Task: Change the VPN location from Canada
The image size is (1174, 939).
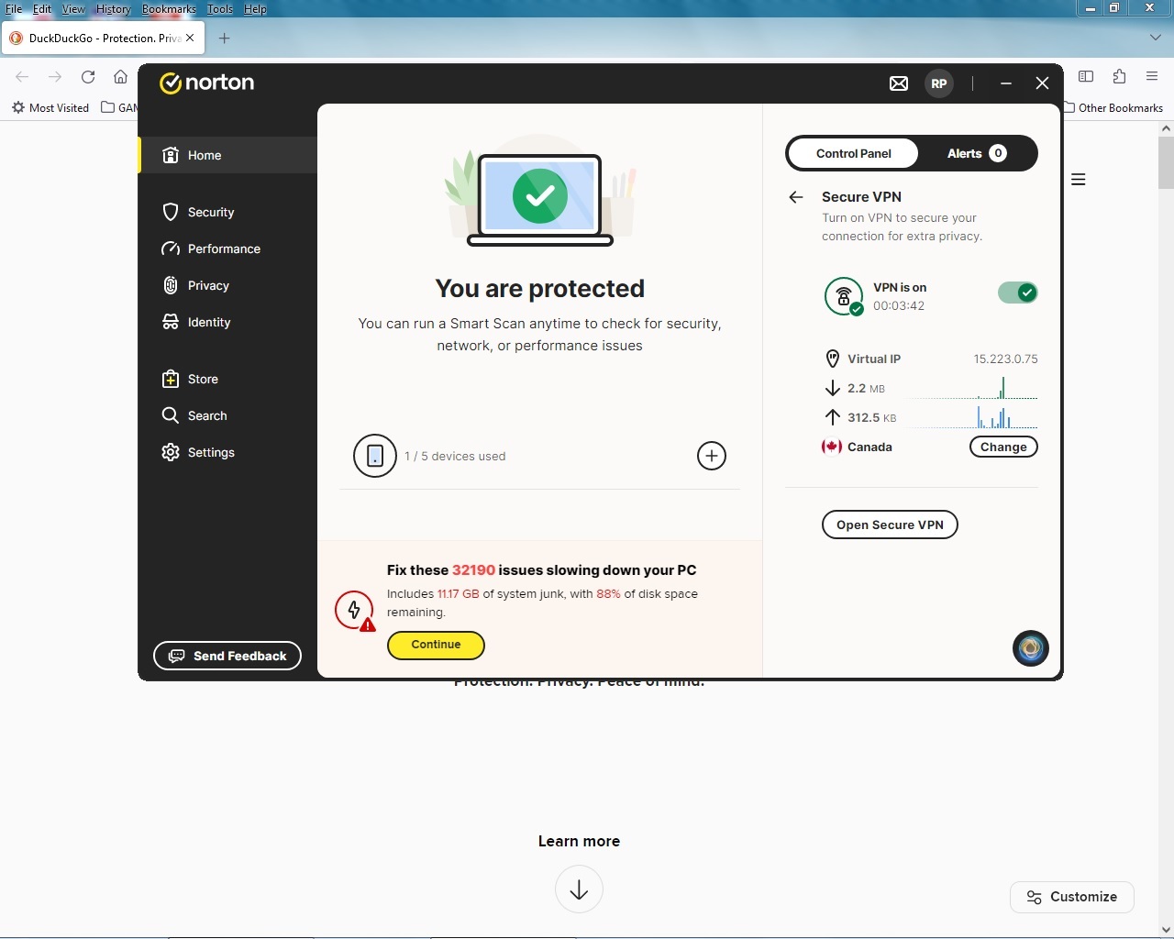Action: click(1002, 447)
